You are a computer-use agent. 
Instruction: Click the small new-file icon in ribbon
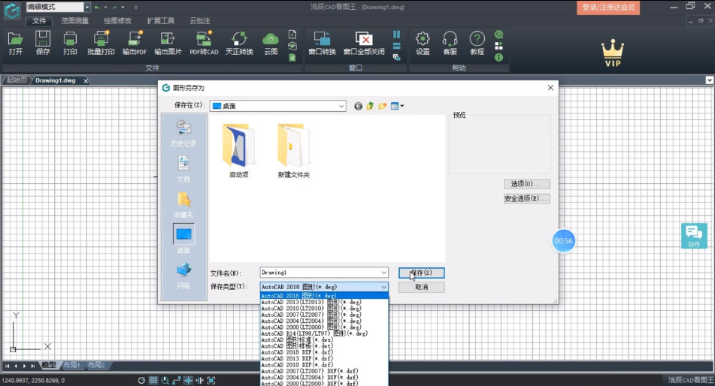[292, 35]
